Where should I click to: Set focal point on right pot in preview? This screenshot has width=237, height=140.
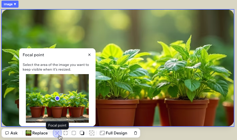coord(76,112)
